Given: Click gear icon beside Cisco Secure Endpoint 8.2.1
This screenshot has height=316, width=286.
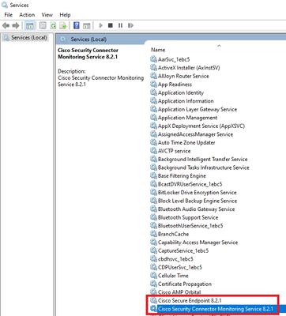Looking at the screenshot, I should [x=153, y=300].
